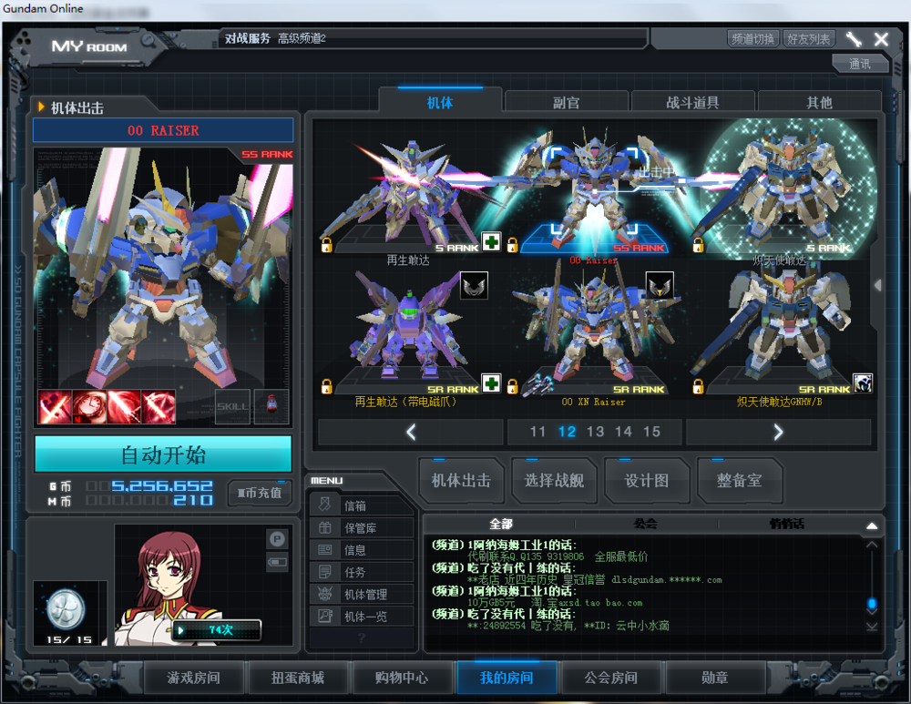Click the green plus icon on 再生敢达(带电磁爪)
Viewport: 911px width, 704px height.
(x=492, y=383)
